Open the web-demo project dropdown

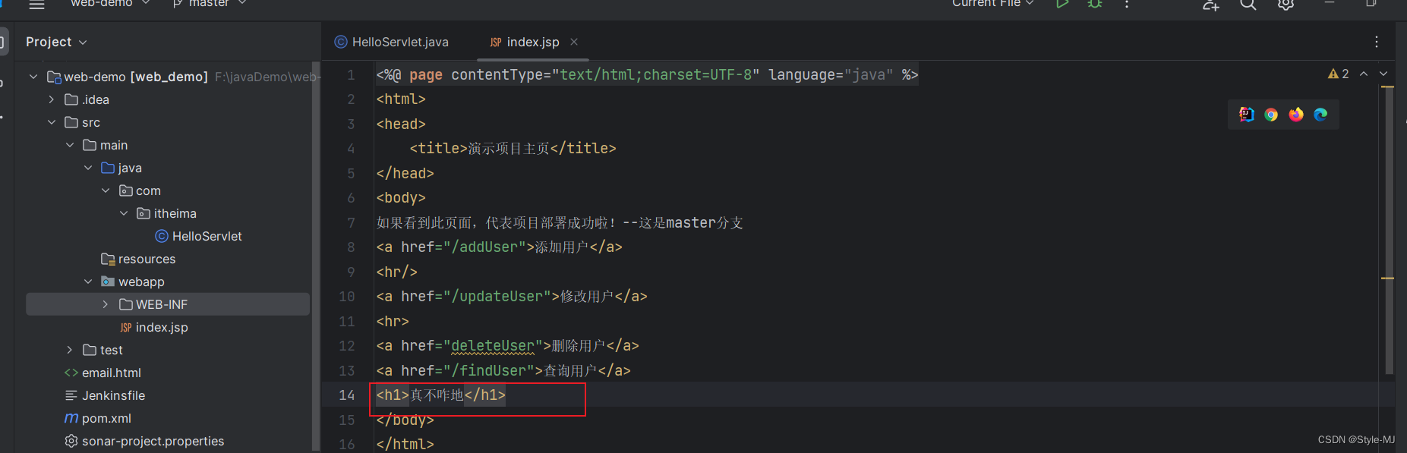[110, 4]
